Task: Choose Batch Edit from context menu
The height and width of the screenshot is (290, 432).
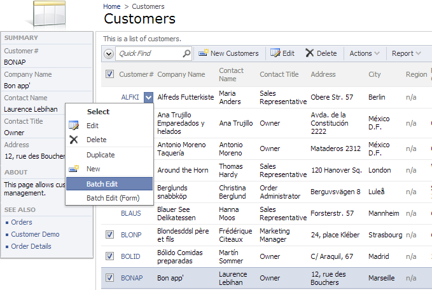Action: 109,184
